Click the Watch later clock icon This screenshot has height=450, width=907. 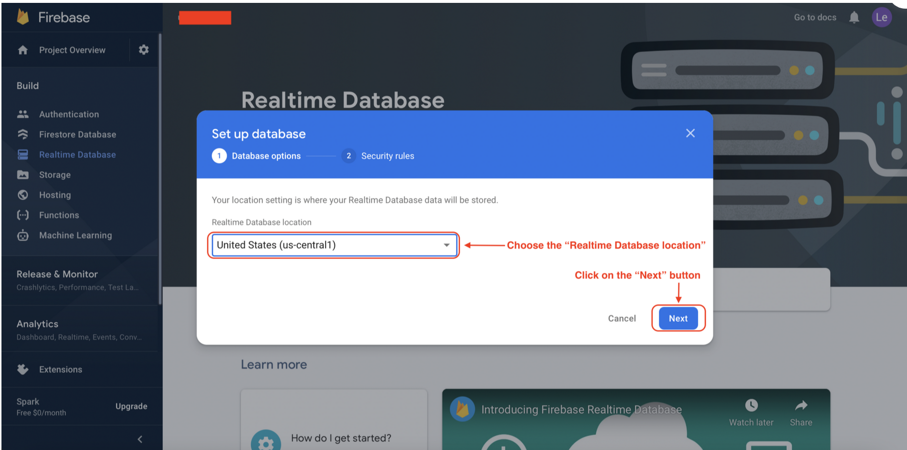pyautogui.click(x=751, y=405)
